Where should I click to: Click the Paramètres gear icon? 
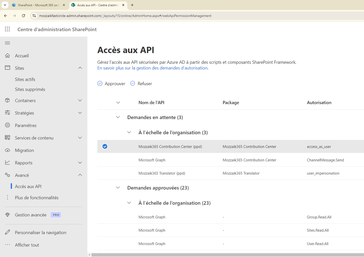coord(8,125)
